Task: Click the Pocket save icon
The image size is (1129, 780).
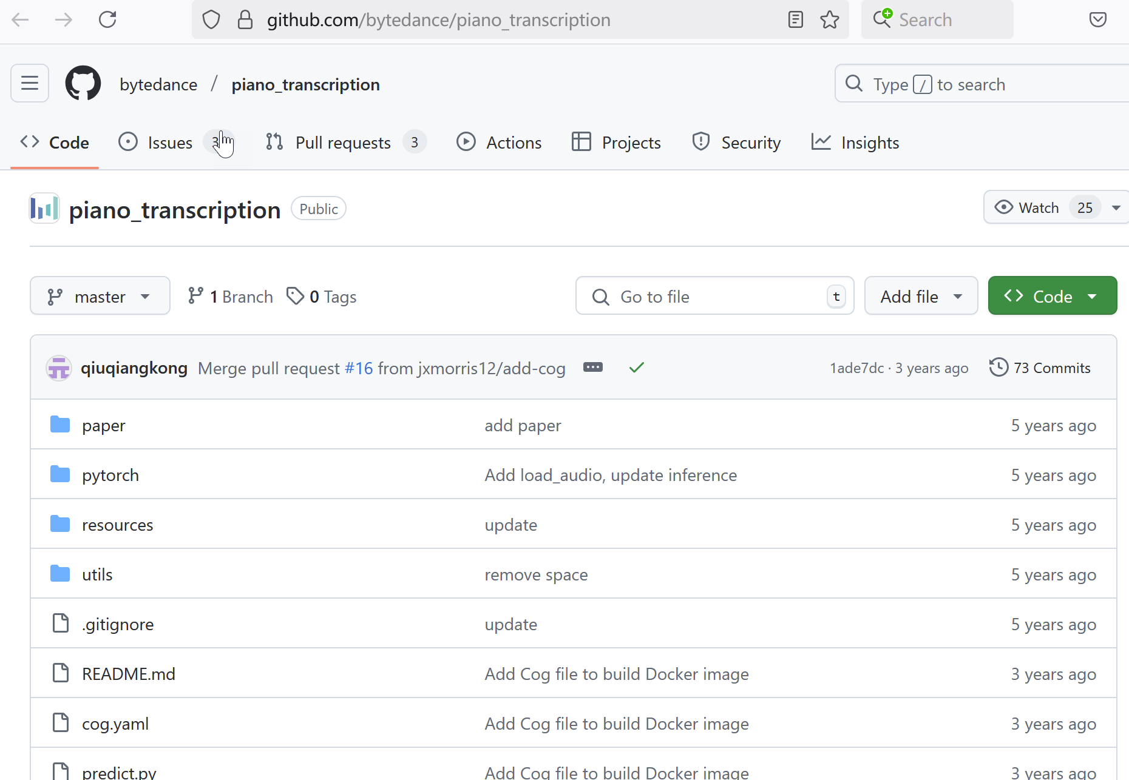Action: coord(1098,20)
